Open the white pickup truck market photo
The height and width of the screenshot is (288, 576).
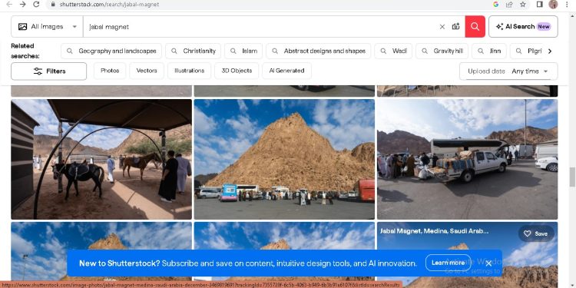pyautogui.click(x=467, y=159)
